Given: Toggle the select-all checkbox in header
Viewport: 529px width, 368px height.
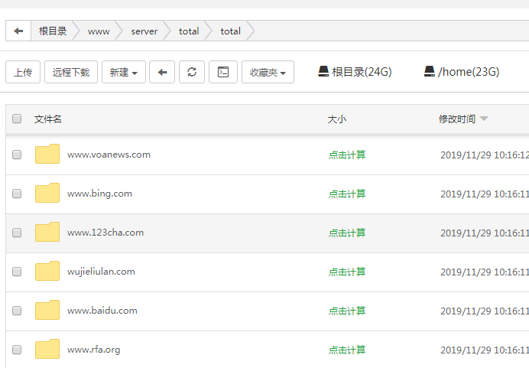Looking at the screenshot, I should 17,119.
